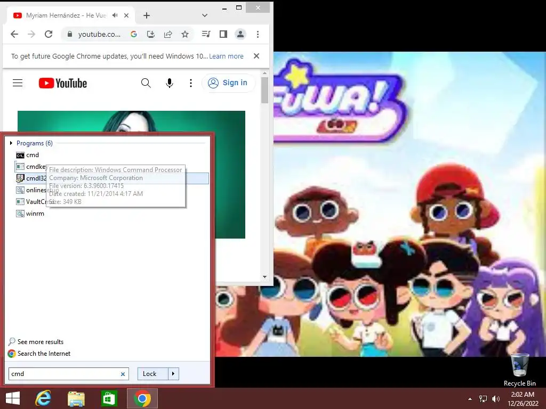The image size is (546, 409).
Task: Click the lock icon in address bar
Action: (70, 34)
